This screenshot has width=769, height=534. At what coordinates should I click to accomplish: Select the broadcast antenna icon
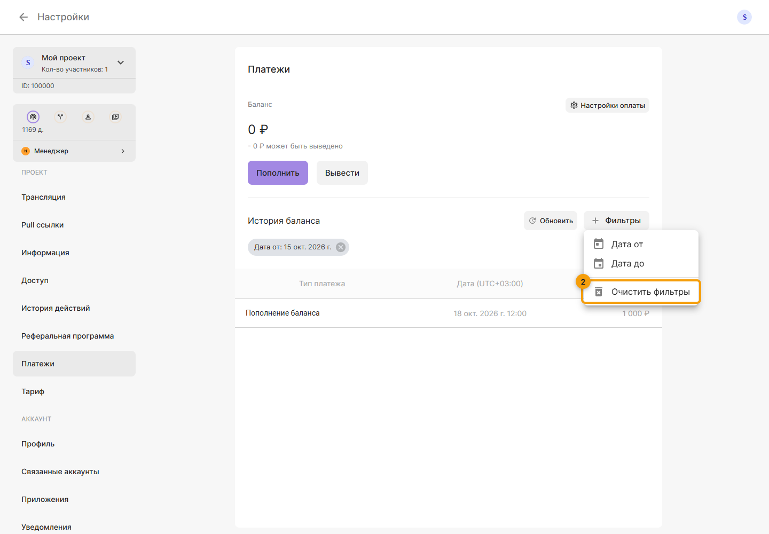coord(33,117)
